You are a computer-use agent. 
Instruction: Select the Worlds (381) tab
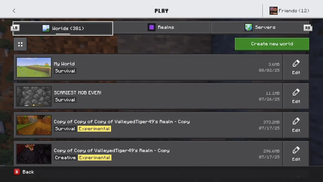click(63, 28)
